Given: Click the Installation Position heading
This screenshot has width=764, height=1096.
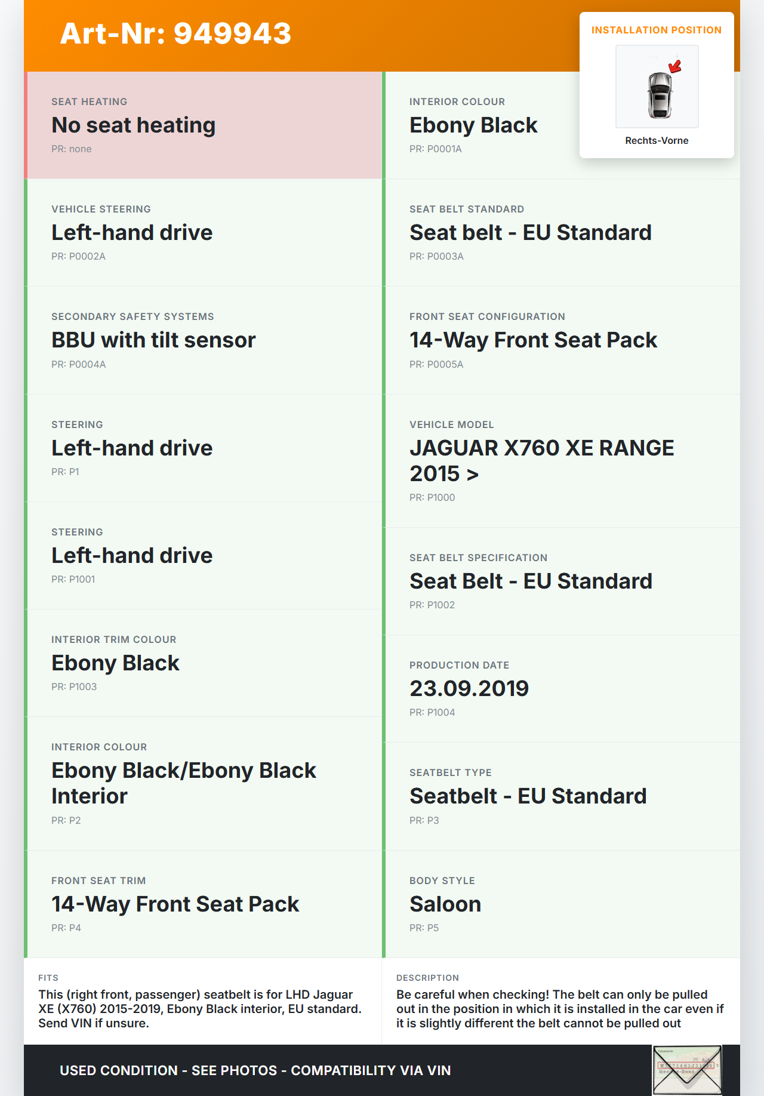Looking at the screenshot, I should coord(656,30).
